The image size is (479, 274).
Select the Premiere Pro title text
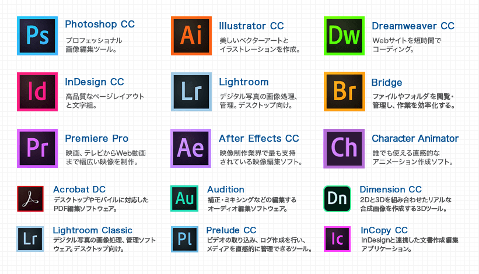pos(97,139)
